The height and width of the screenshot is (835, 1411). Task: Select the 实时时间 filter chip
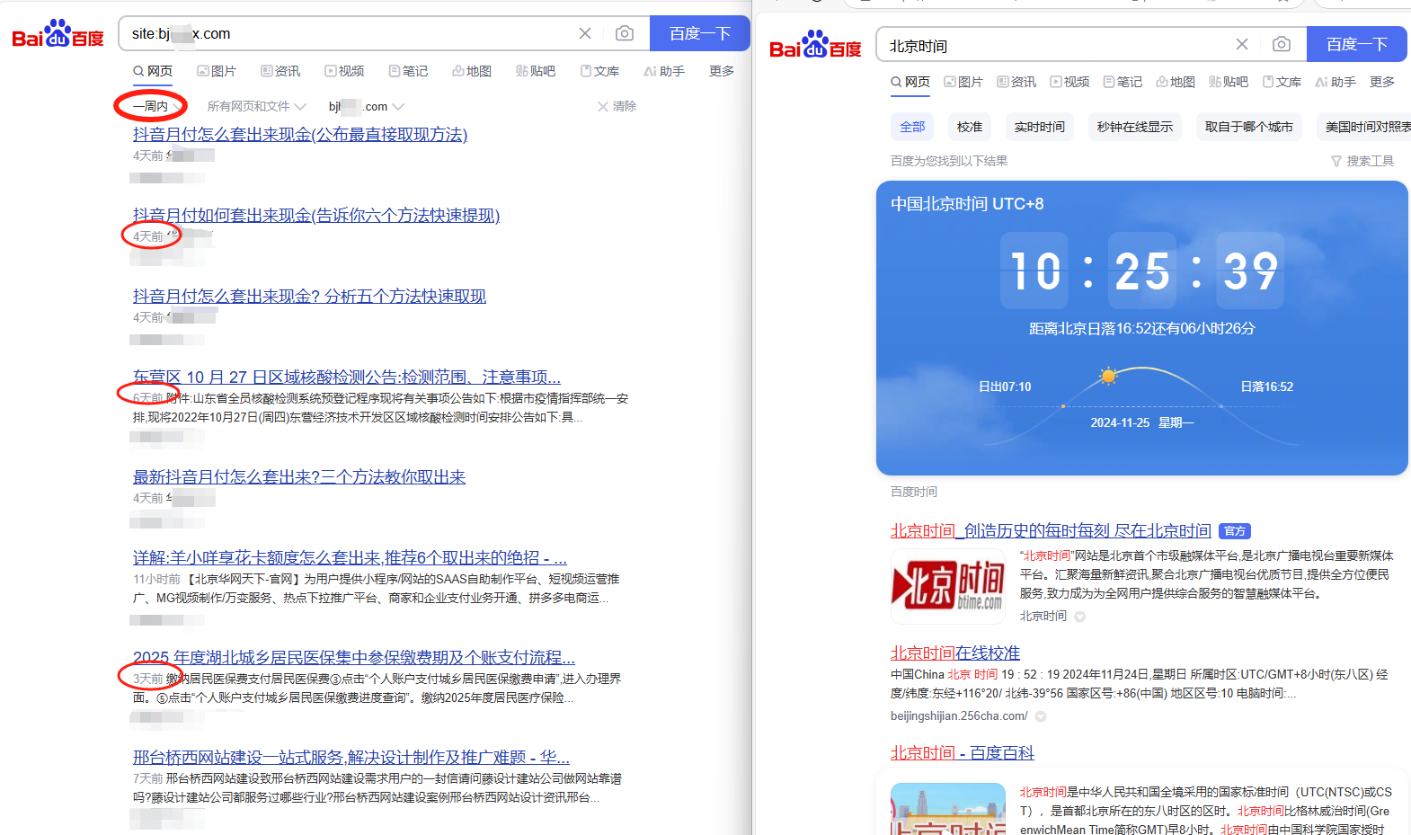(1040, 127)
